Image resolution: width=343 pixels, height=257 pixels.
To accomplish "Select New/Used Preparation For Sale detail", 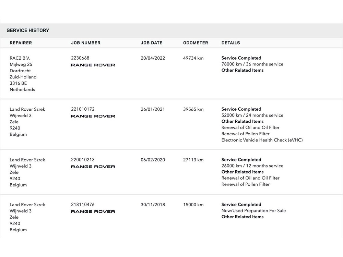I will coord(253,210).
